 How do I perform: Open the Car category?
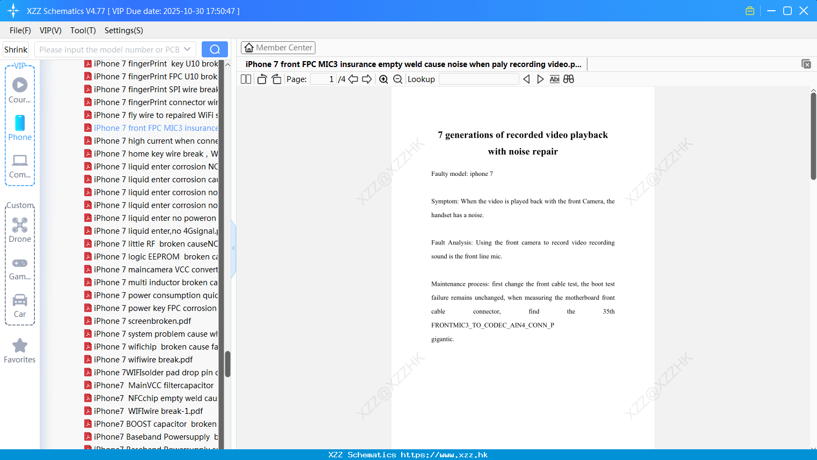point(20,306)
